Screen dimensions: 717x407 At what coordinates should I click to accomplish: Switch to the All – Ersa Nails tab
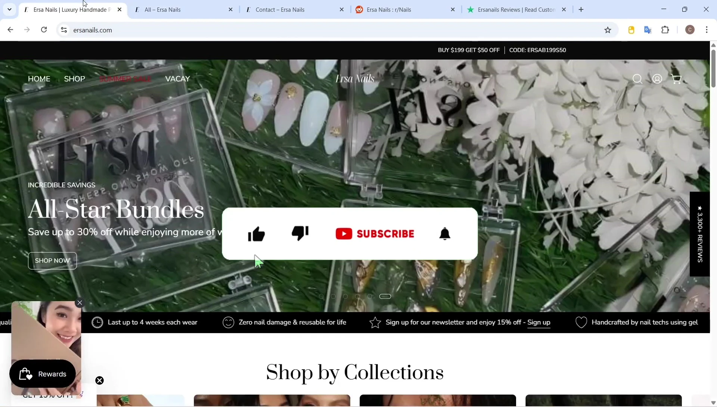pyautogui.click(x=183, y=10)
